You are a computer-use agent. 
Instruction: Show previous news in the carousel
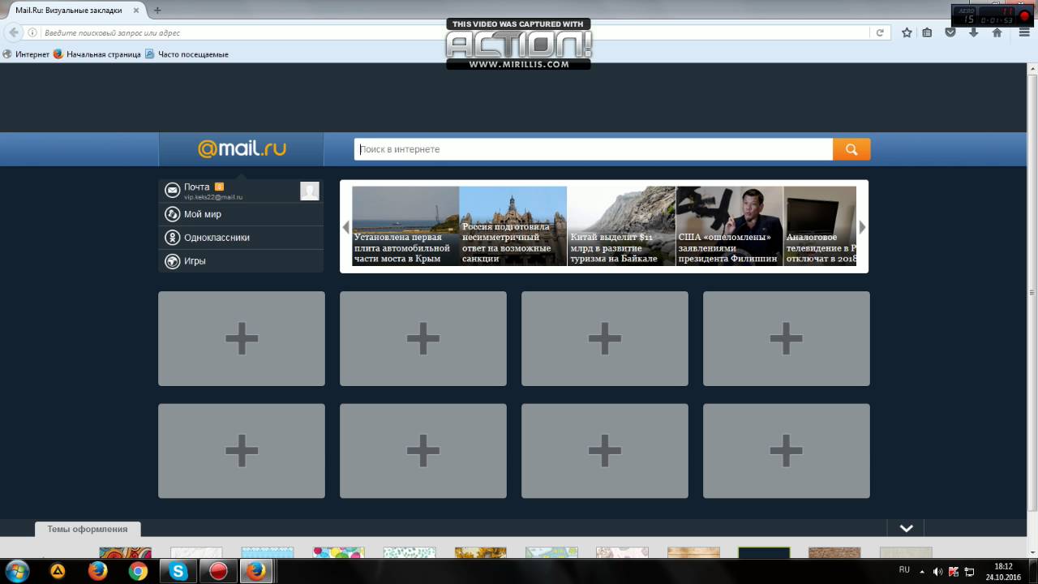pyautogui.click(x=346, y=227)
